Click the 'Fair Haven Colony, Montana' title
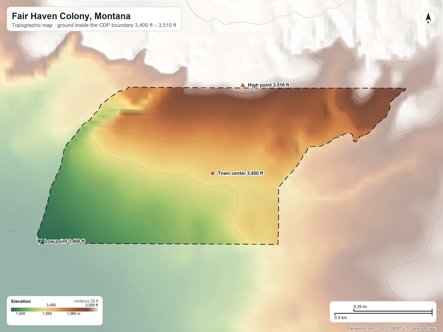Screen dimensions: 443x332 click(x=71, y=16)
